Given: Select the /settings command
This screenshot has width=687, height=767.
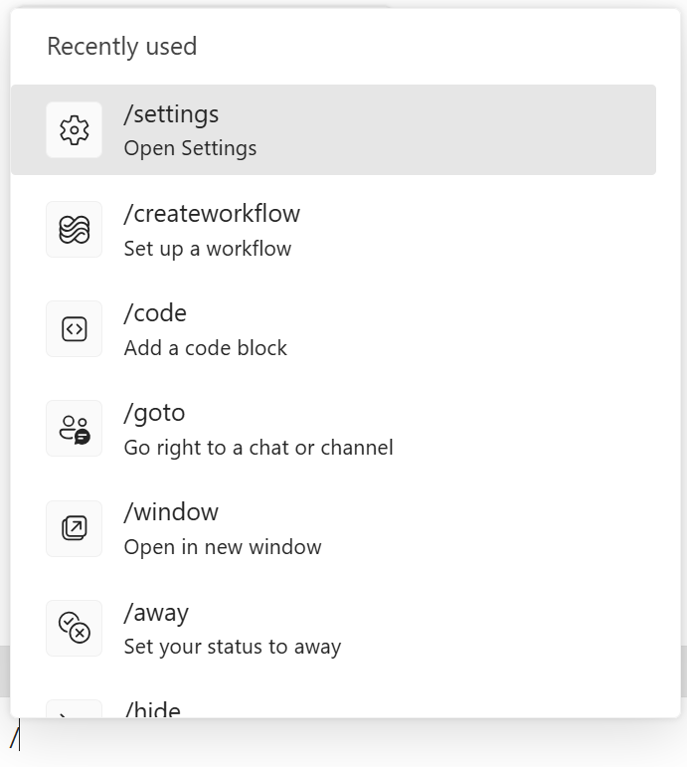Looking at the screenshot, I should coord(171,114).
